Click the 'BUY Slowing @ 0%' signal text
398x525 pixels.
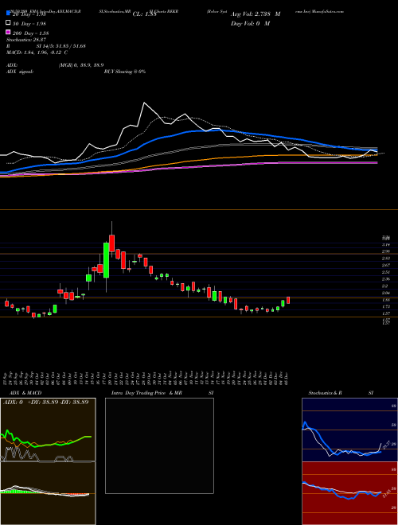tap(125, 72)
